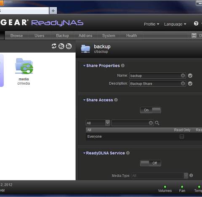Screen dimensions: 202x197
Task: Clear the access search field
Action: (151, 123)
